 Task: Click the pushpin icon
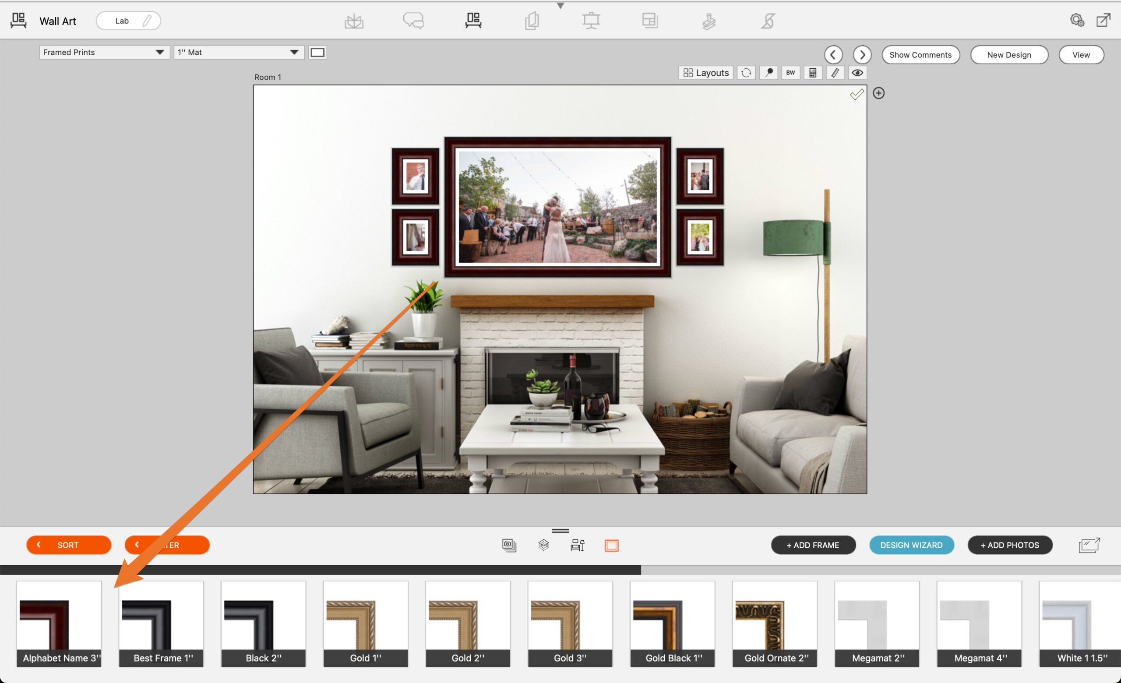[x=768, y=73]
